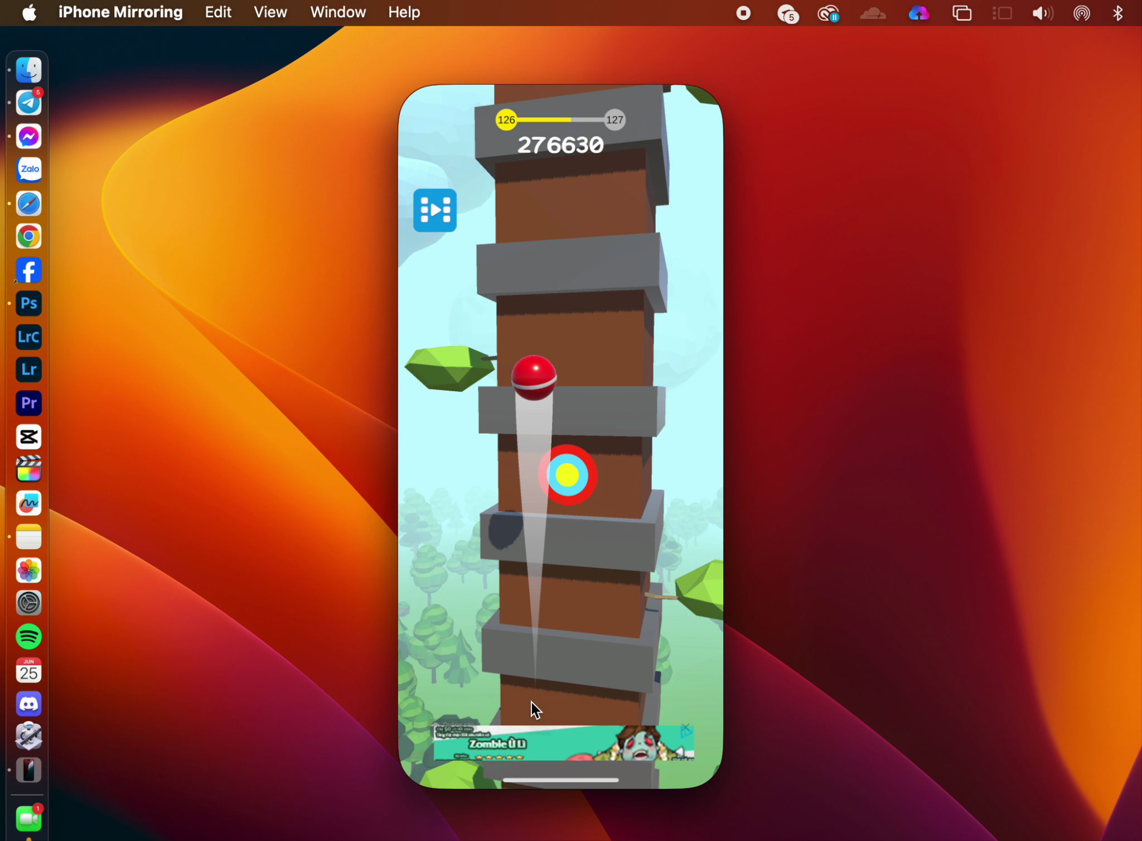The height and width of the screenshot is (841, 1142).
Task: Launch Telegram from the dock
Action: point(28,103)
